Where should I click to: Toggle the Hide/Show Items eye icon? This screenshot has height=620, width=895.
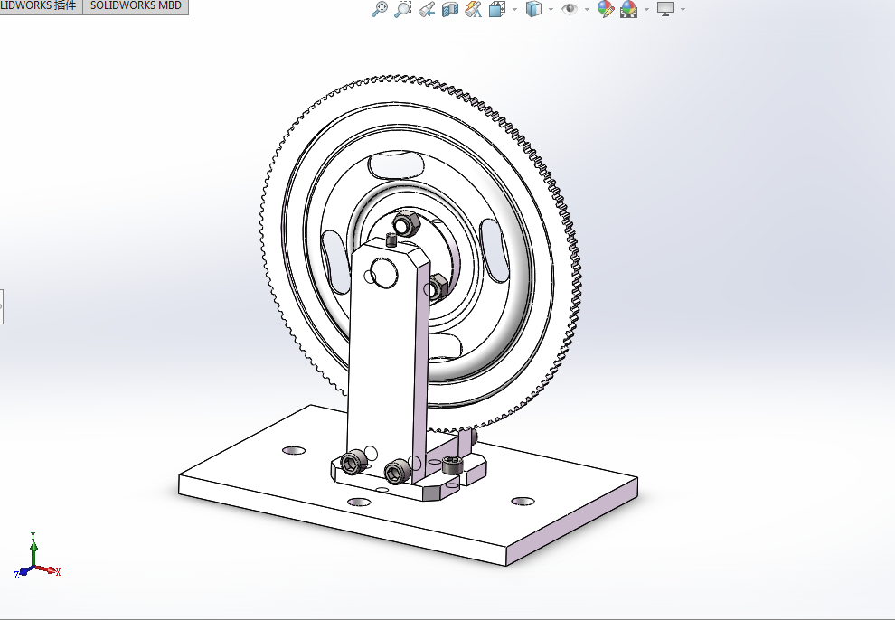(x=569, y=8)
